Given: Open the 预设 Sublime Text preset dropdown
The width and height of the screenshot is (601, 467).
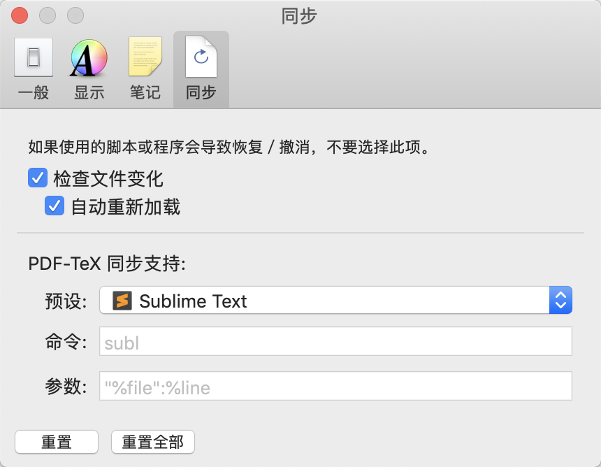Looking at the screenshot, I should click(335, 300).
